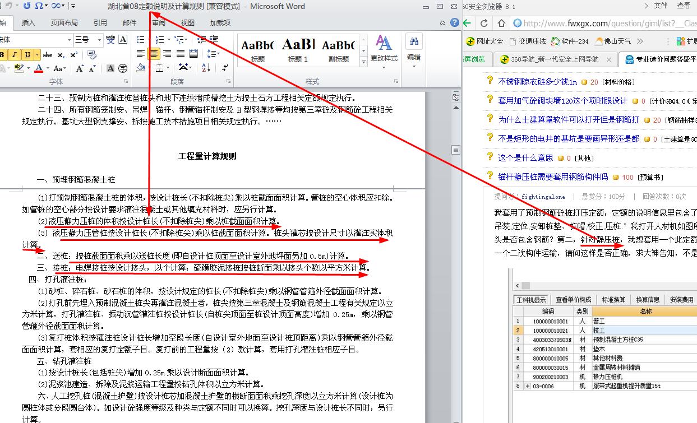The width and height of the screenshot is (697, 423).
Task: Open underline style dropdown arrow
Action: (37, 55)
